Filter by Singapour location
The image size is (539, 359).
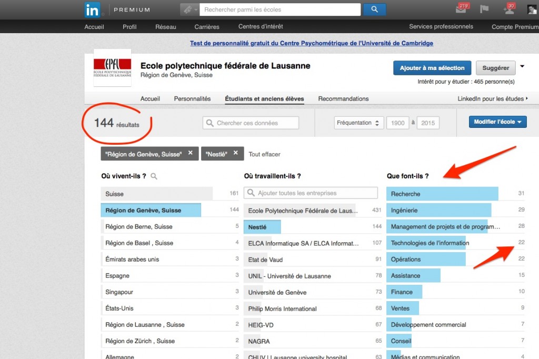pos(170,292)
